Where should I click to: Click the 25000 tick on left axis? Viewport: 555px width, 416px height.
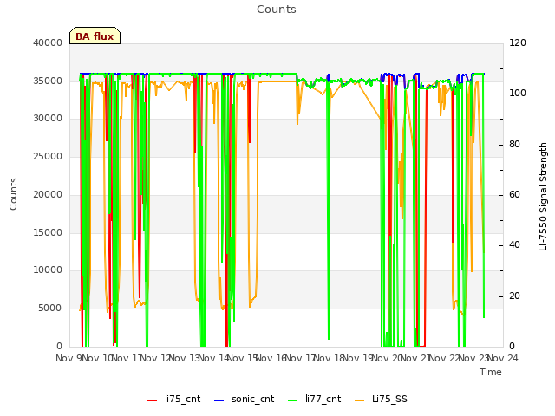click(48, 156)
